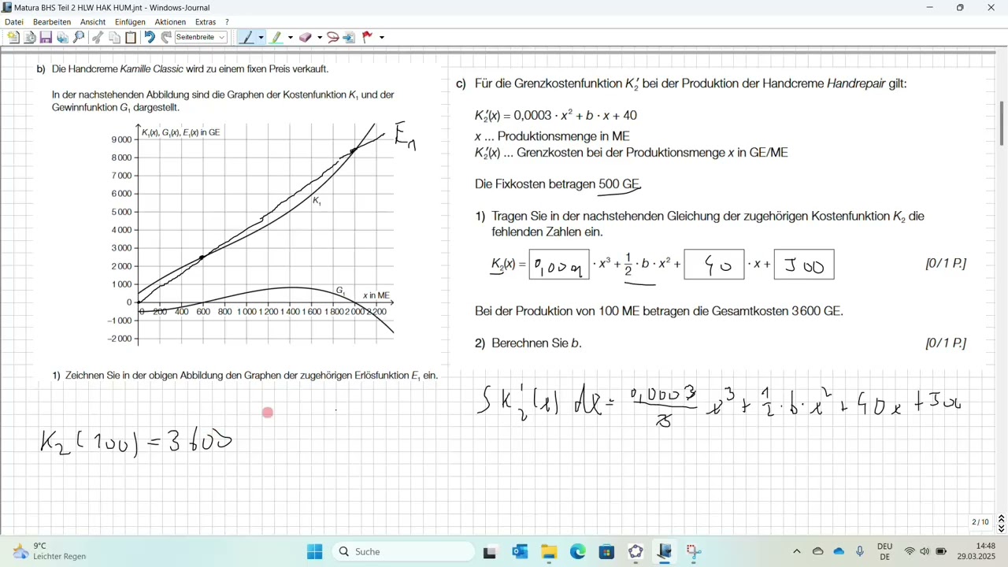Cut selection with scissors icon
Screen dimensions: 1008x567
pos(98,37)
